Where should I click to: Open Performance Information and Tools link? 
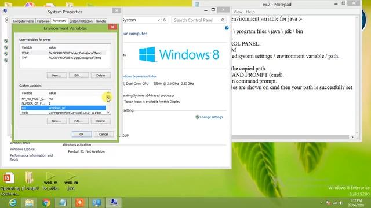[31, 157]
